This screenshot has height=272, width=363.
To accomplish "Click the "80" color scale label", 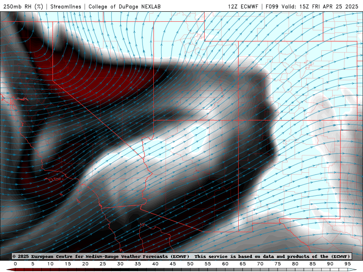I will [x=295, y=264].
